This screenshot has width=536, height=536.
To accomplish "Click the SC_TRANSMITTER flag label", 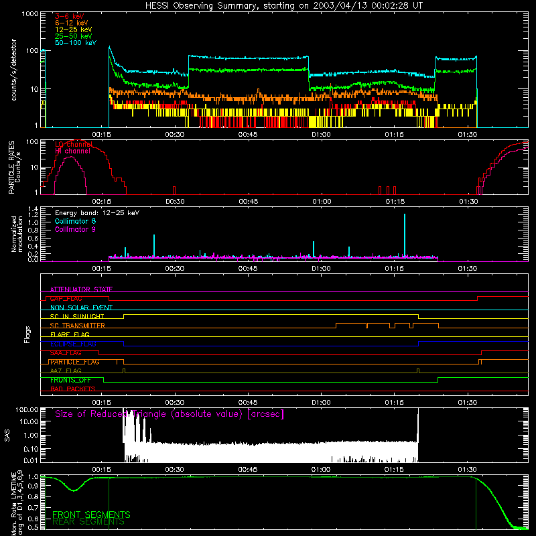I will point(78,326).
